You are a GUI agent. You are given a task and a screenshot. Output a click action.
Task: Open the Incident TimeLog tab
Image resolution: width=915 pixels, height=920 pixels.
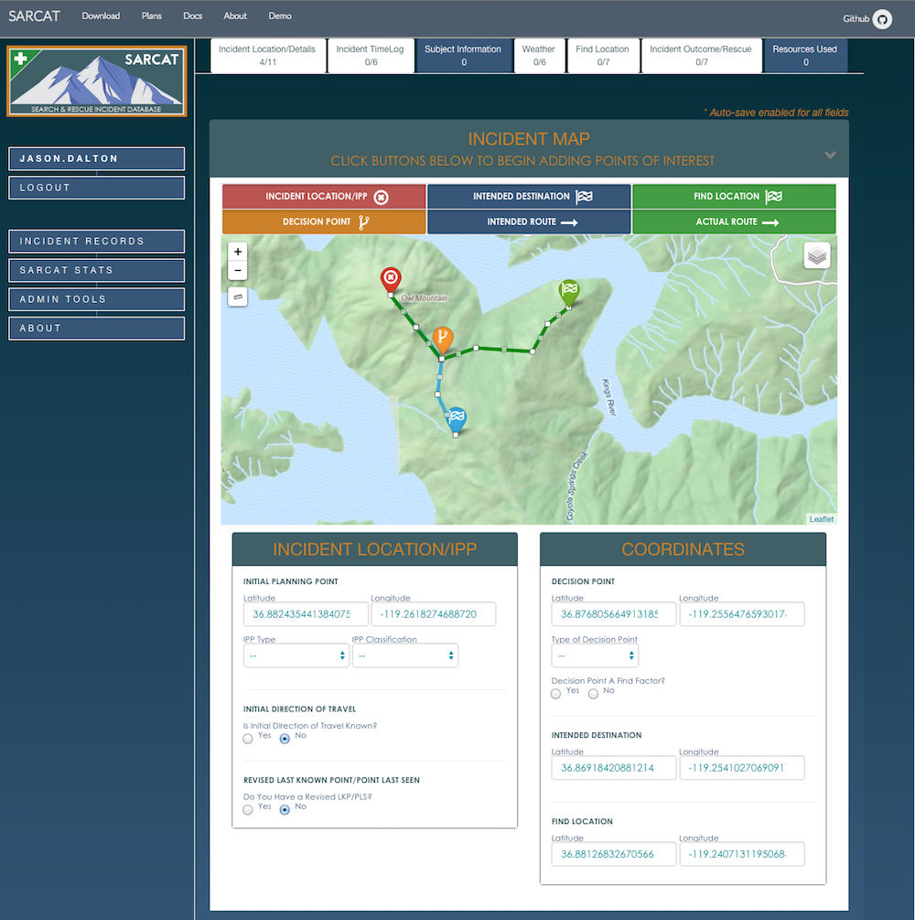[x=371, y=56]
